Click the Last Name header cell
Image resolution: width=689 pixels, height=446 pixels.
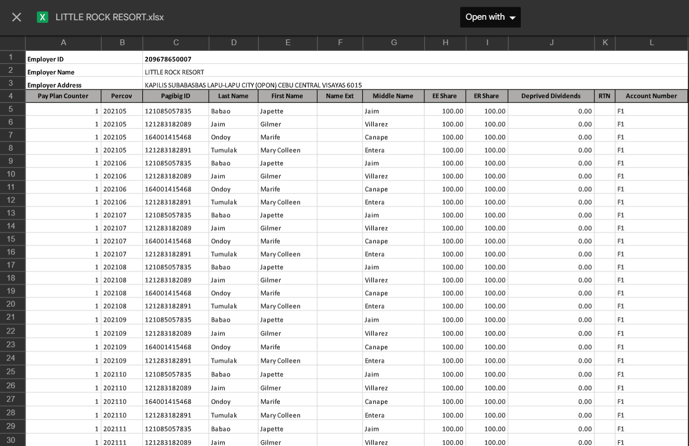234,96
